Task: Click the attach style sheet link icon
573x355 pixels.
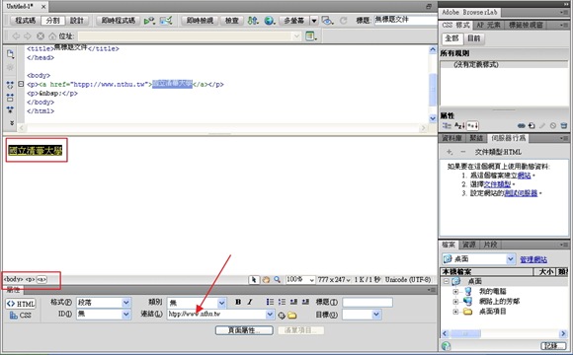Action: click(521, 126)
